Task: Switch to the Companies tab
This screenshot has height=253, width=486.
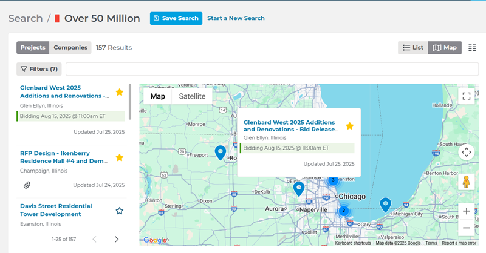Action: pos(70,48)
